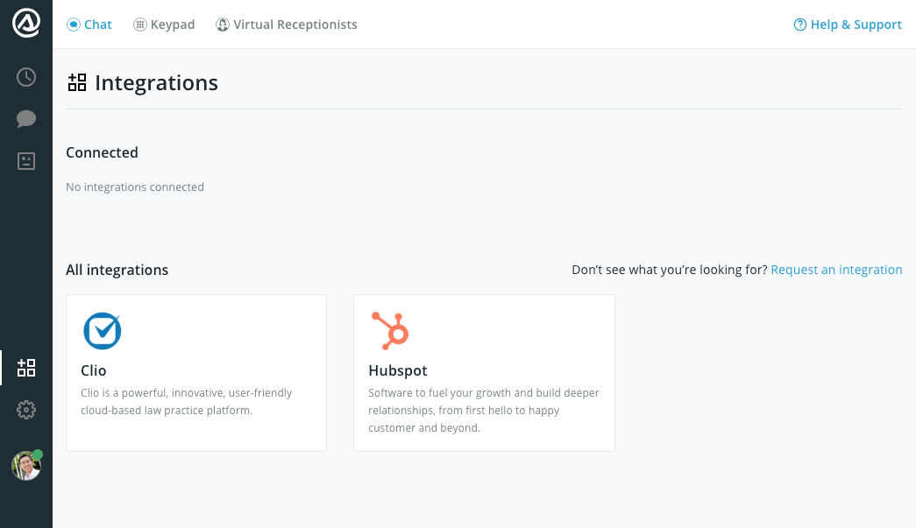Click the question mark icon near Help & Support

point(799,25)
